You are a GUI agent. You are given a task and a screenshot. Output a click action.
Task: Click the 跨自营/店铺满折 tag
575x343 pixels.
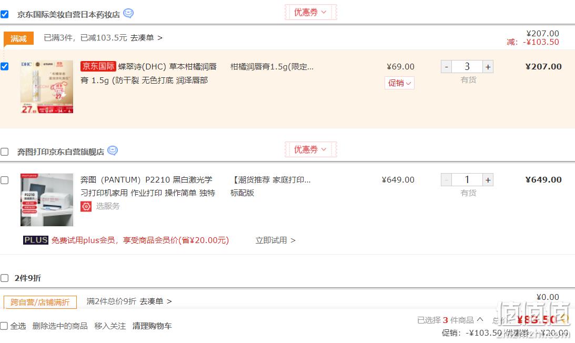(x=40, y=302)
